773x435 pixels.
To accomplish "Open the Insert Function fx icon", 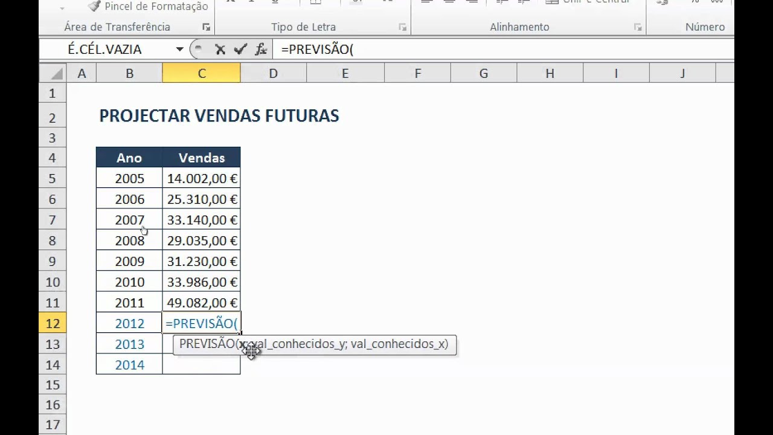I will click(x=261, y=50).
